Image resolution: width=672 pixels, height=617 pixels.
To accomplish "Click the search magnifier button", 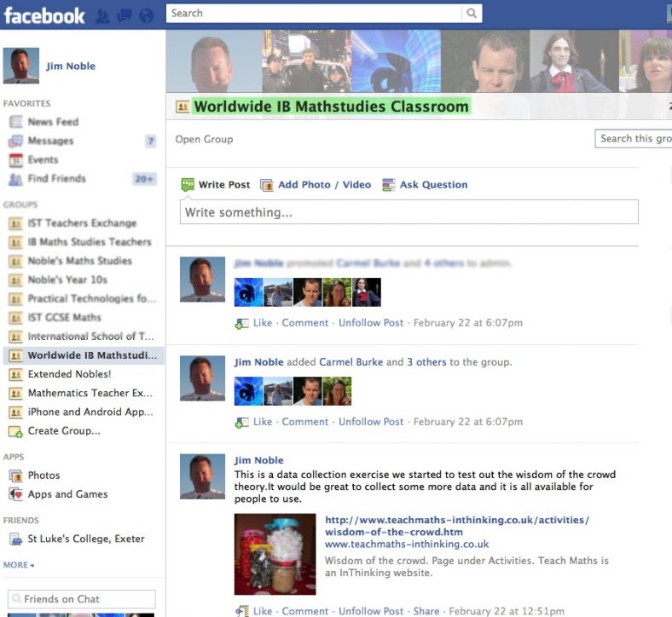I will point(472,14).
